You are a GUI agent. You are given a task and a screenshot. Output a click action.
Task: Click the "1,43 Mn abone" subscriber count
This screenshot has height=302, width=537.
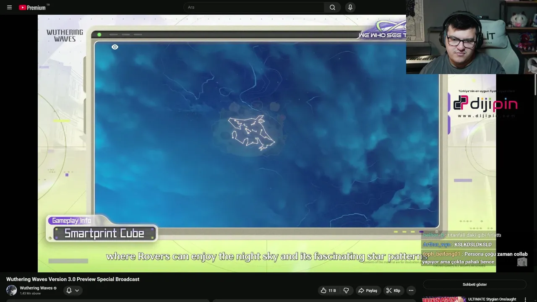(30, 294)
